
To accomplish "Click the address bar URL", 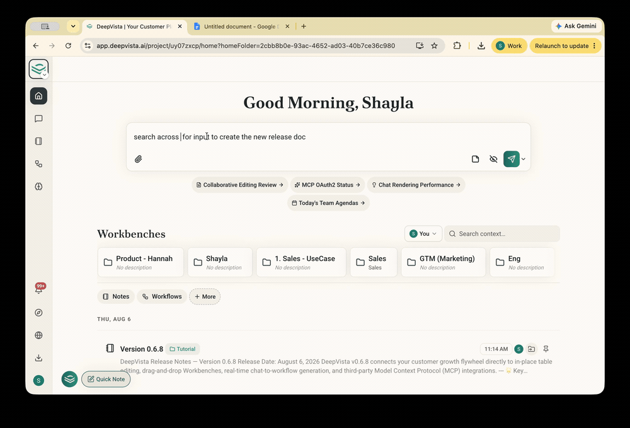I will pyautogui.click(x=246, y=46).
